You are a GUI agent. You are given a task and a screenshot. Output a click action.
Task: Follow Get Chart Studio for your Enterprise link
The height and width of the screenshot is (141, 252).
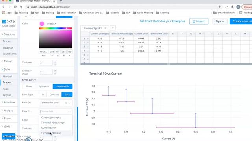(162, 21)
